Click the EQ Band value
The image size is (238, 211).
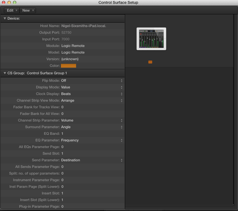point(62,134)
